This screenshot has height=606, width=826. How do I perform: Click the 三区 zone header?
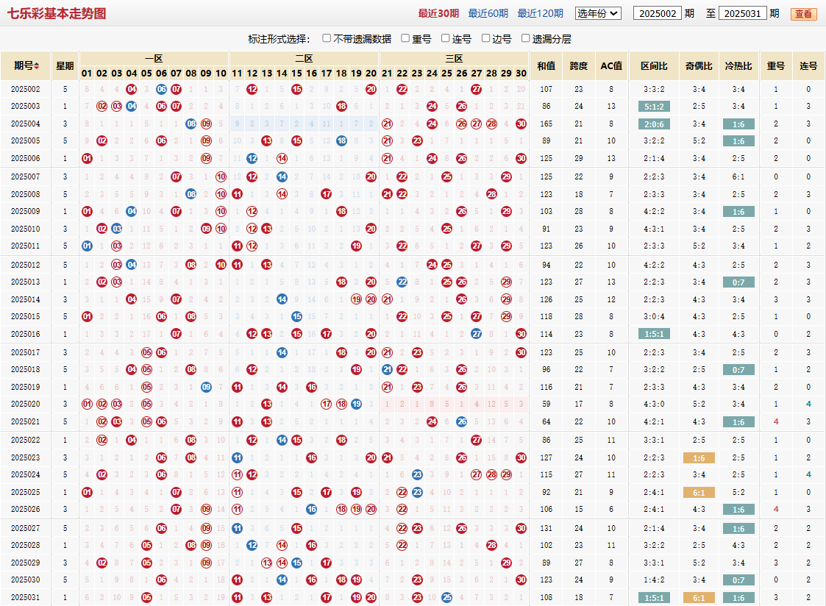click(x=454, y=58)
